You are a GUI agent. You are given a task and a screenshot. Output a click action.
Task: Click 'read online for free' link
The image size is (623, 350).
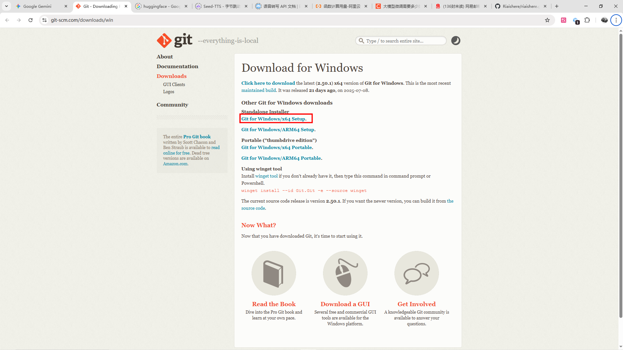[191, 150]
